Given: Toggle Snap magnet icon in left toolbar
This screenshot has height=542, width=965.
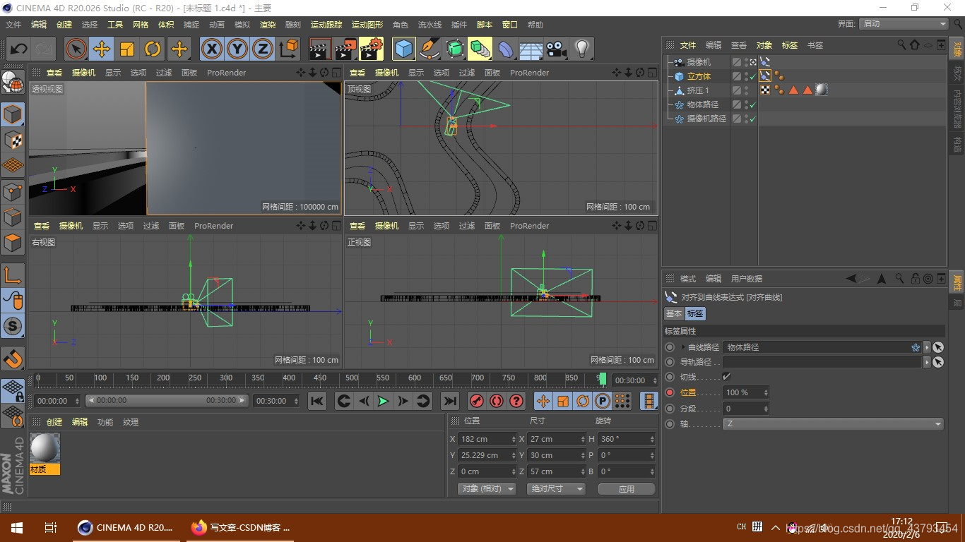Looking at the screenshot, I should click(x=13, y=358).
